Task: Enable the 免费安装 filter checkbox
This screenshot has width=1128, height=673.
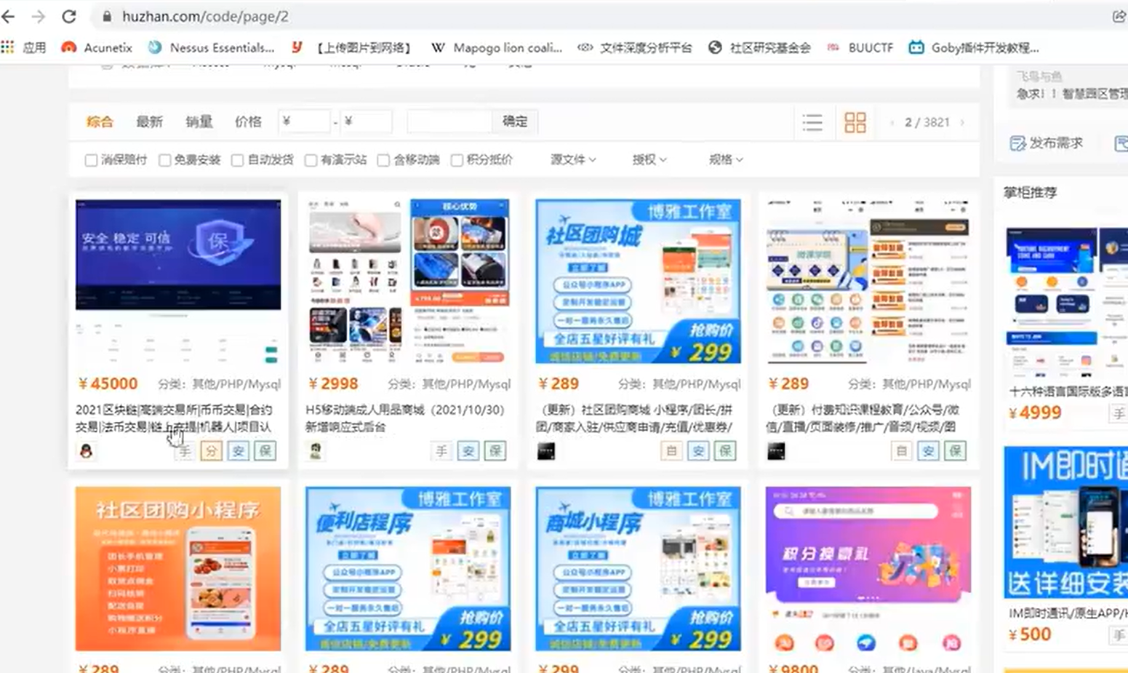Action: coord(164,160)
